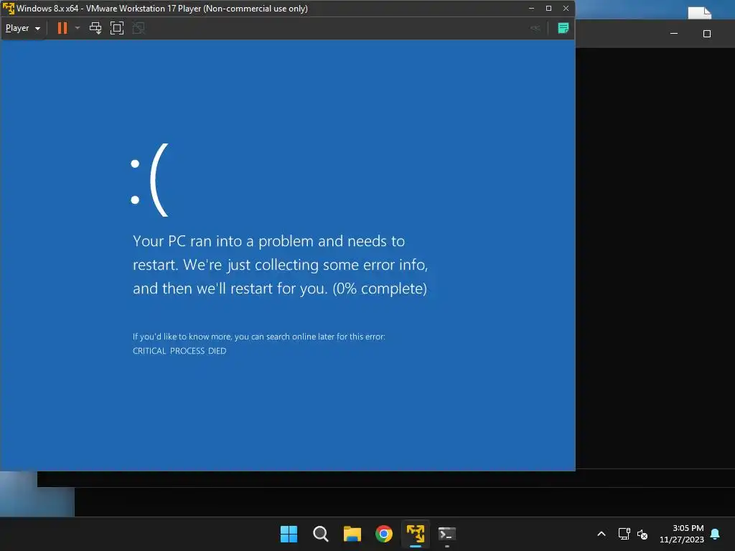Open taskbar Search

click(x=321, y=534)
